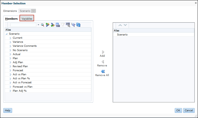This screenshot has width=198, height=118.
Task: Click the magnifier search icon
Action: tap(43, 25)
